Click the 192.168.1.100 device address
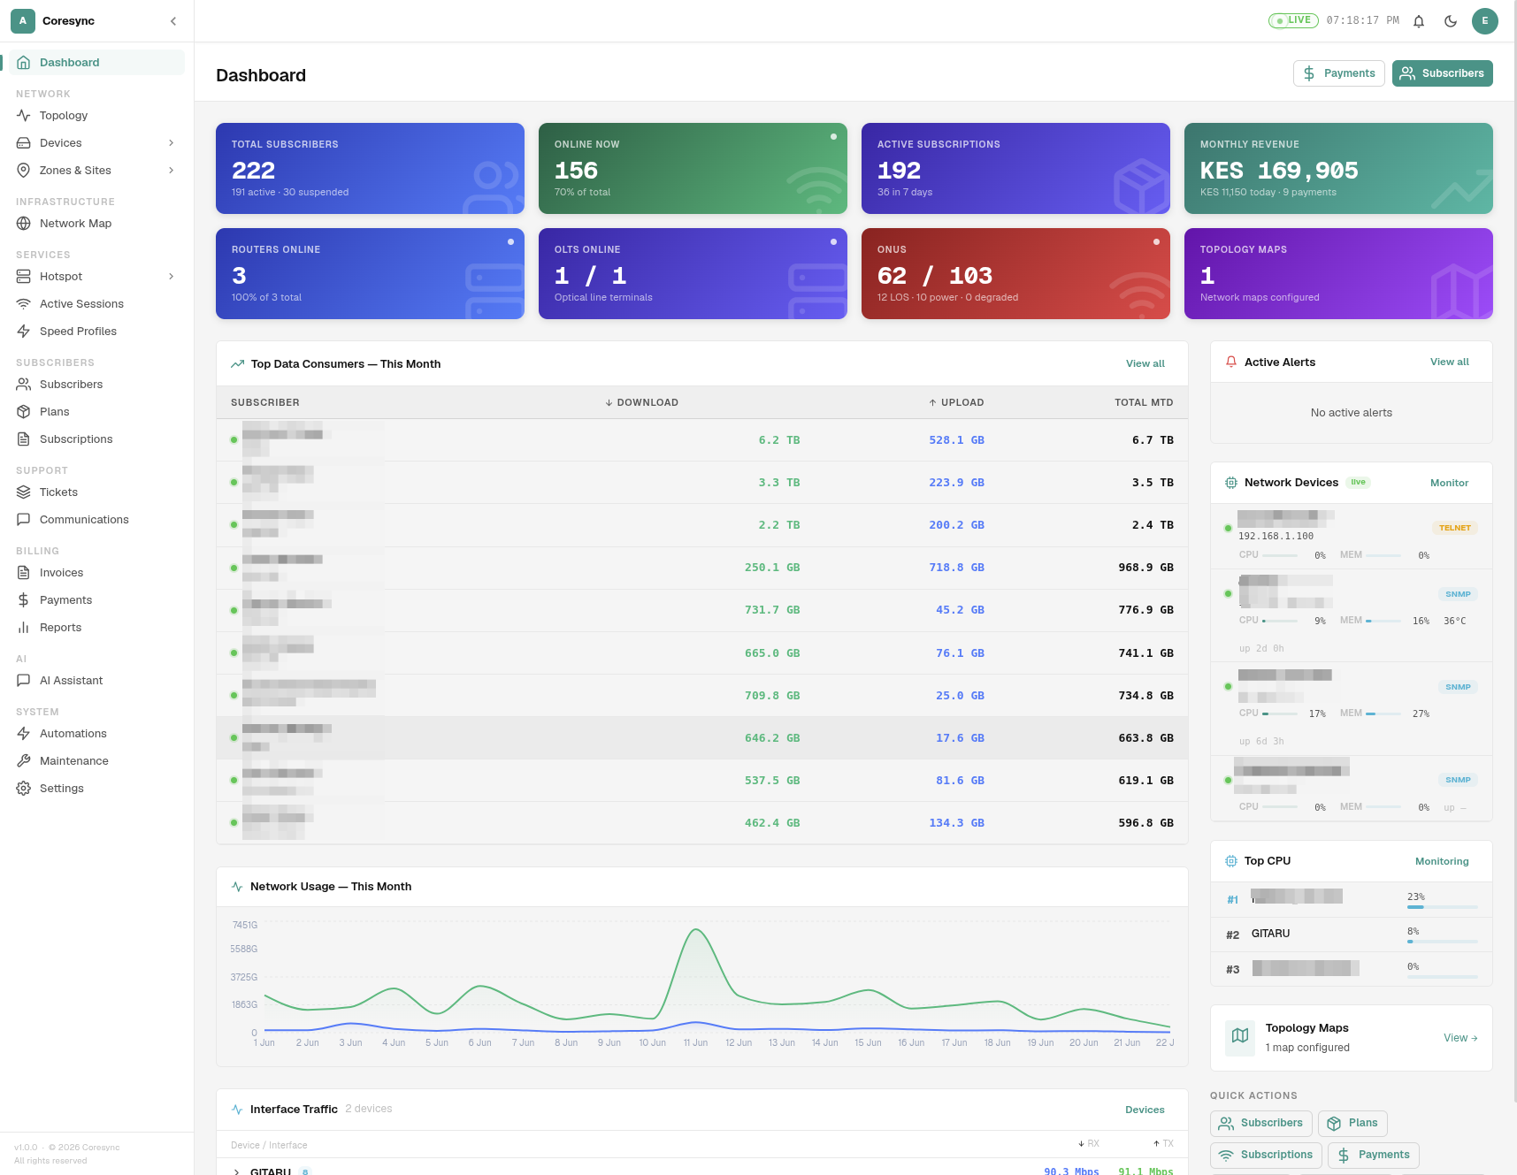 tap(1276, 537)
